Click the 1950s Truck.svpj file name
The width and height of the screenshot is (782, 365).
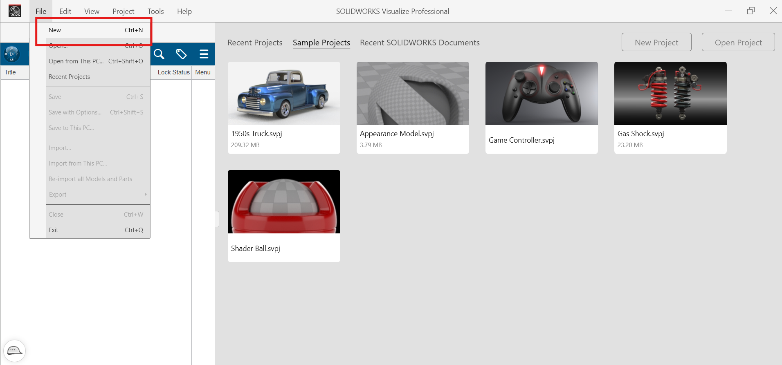(x=256, y=134)
